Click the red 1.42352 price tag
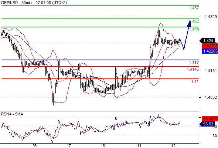 (210, 46)
